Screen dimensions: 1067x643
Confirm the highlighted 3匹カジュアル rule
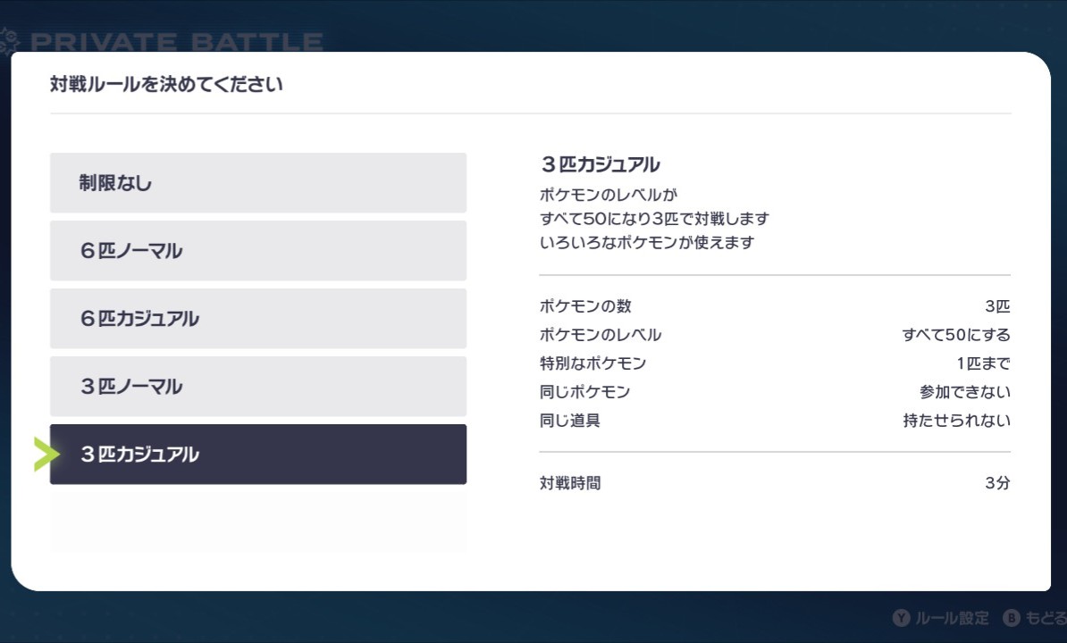tap(258, 455)
